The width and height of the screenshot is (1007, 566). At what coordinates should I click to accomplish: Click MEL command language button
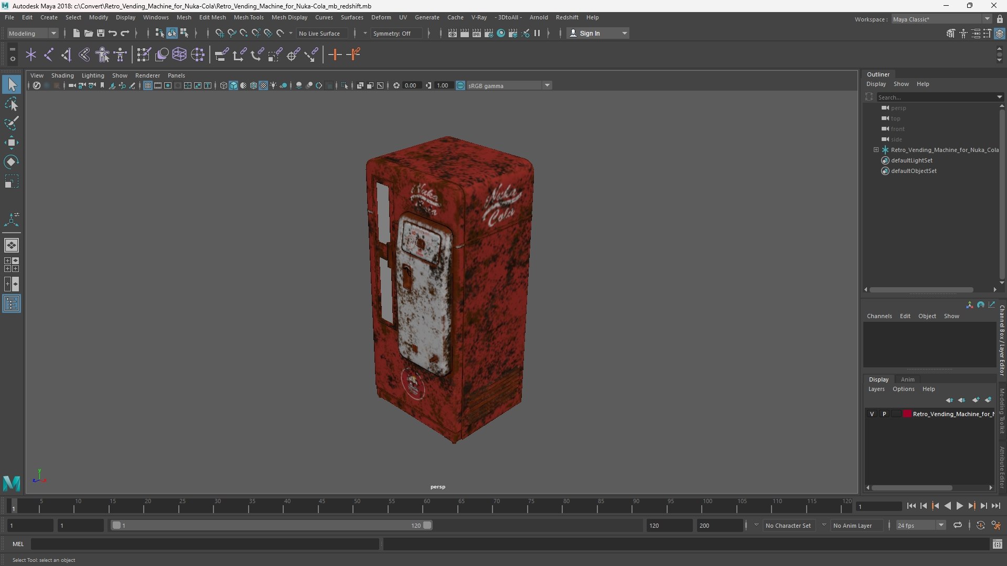pyautogui.click(x=18, y=544)
